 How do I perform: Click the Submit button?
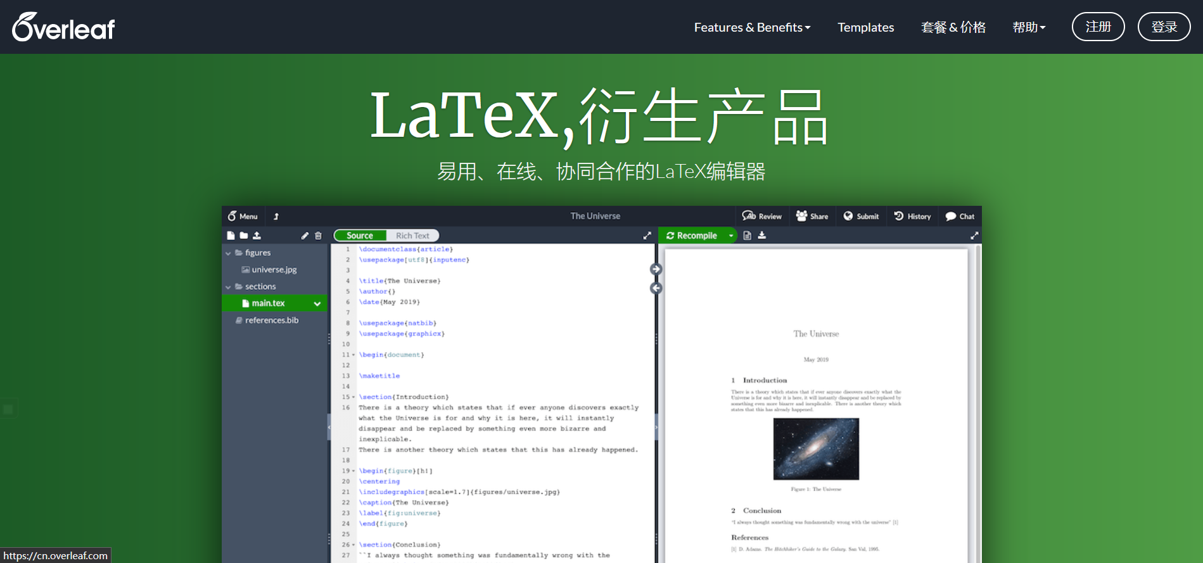pyautogui.click(x=861, y=216)
